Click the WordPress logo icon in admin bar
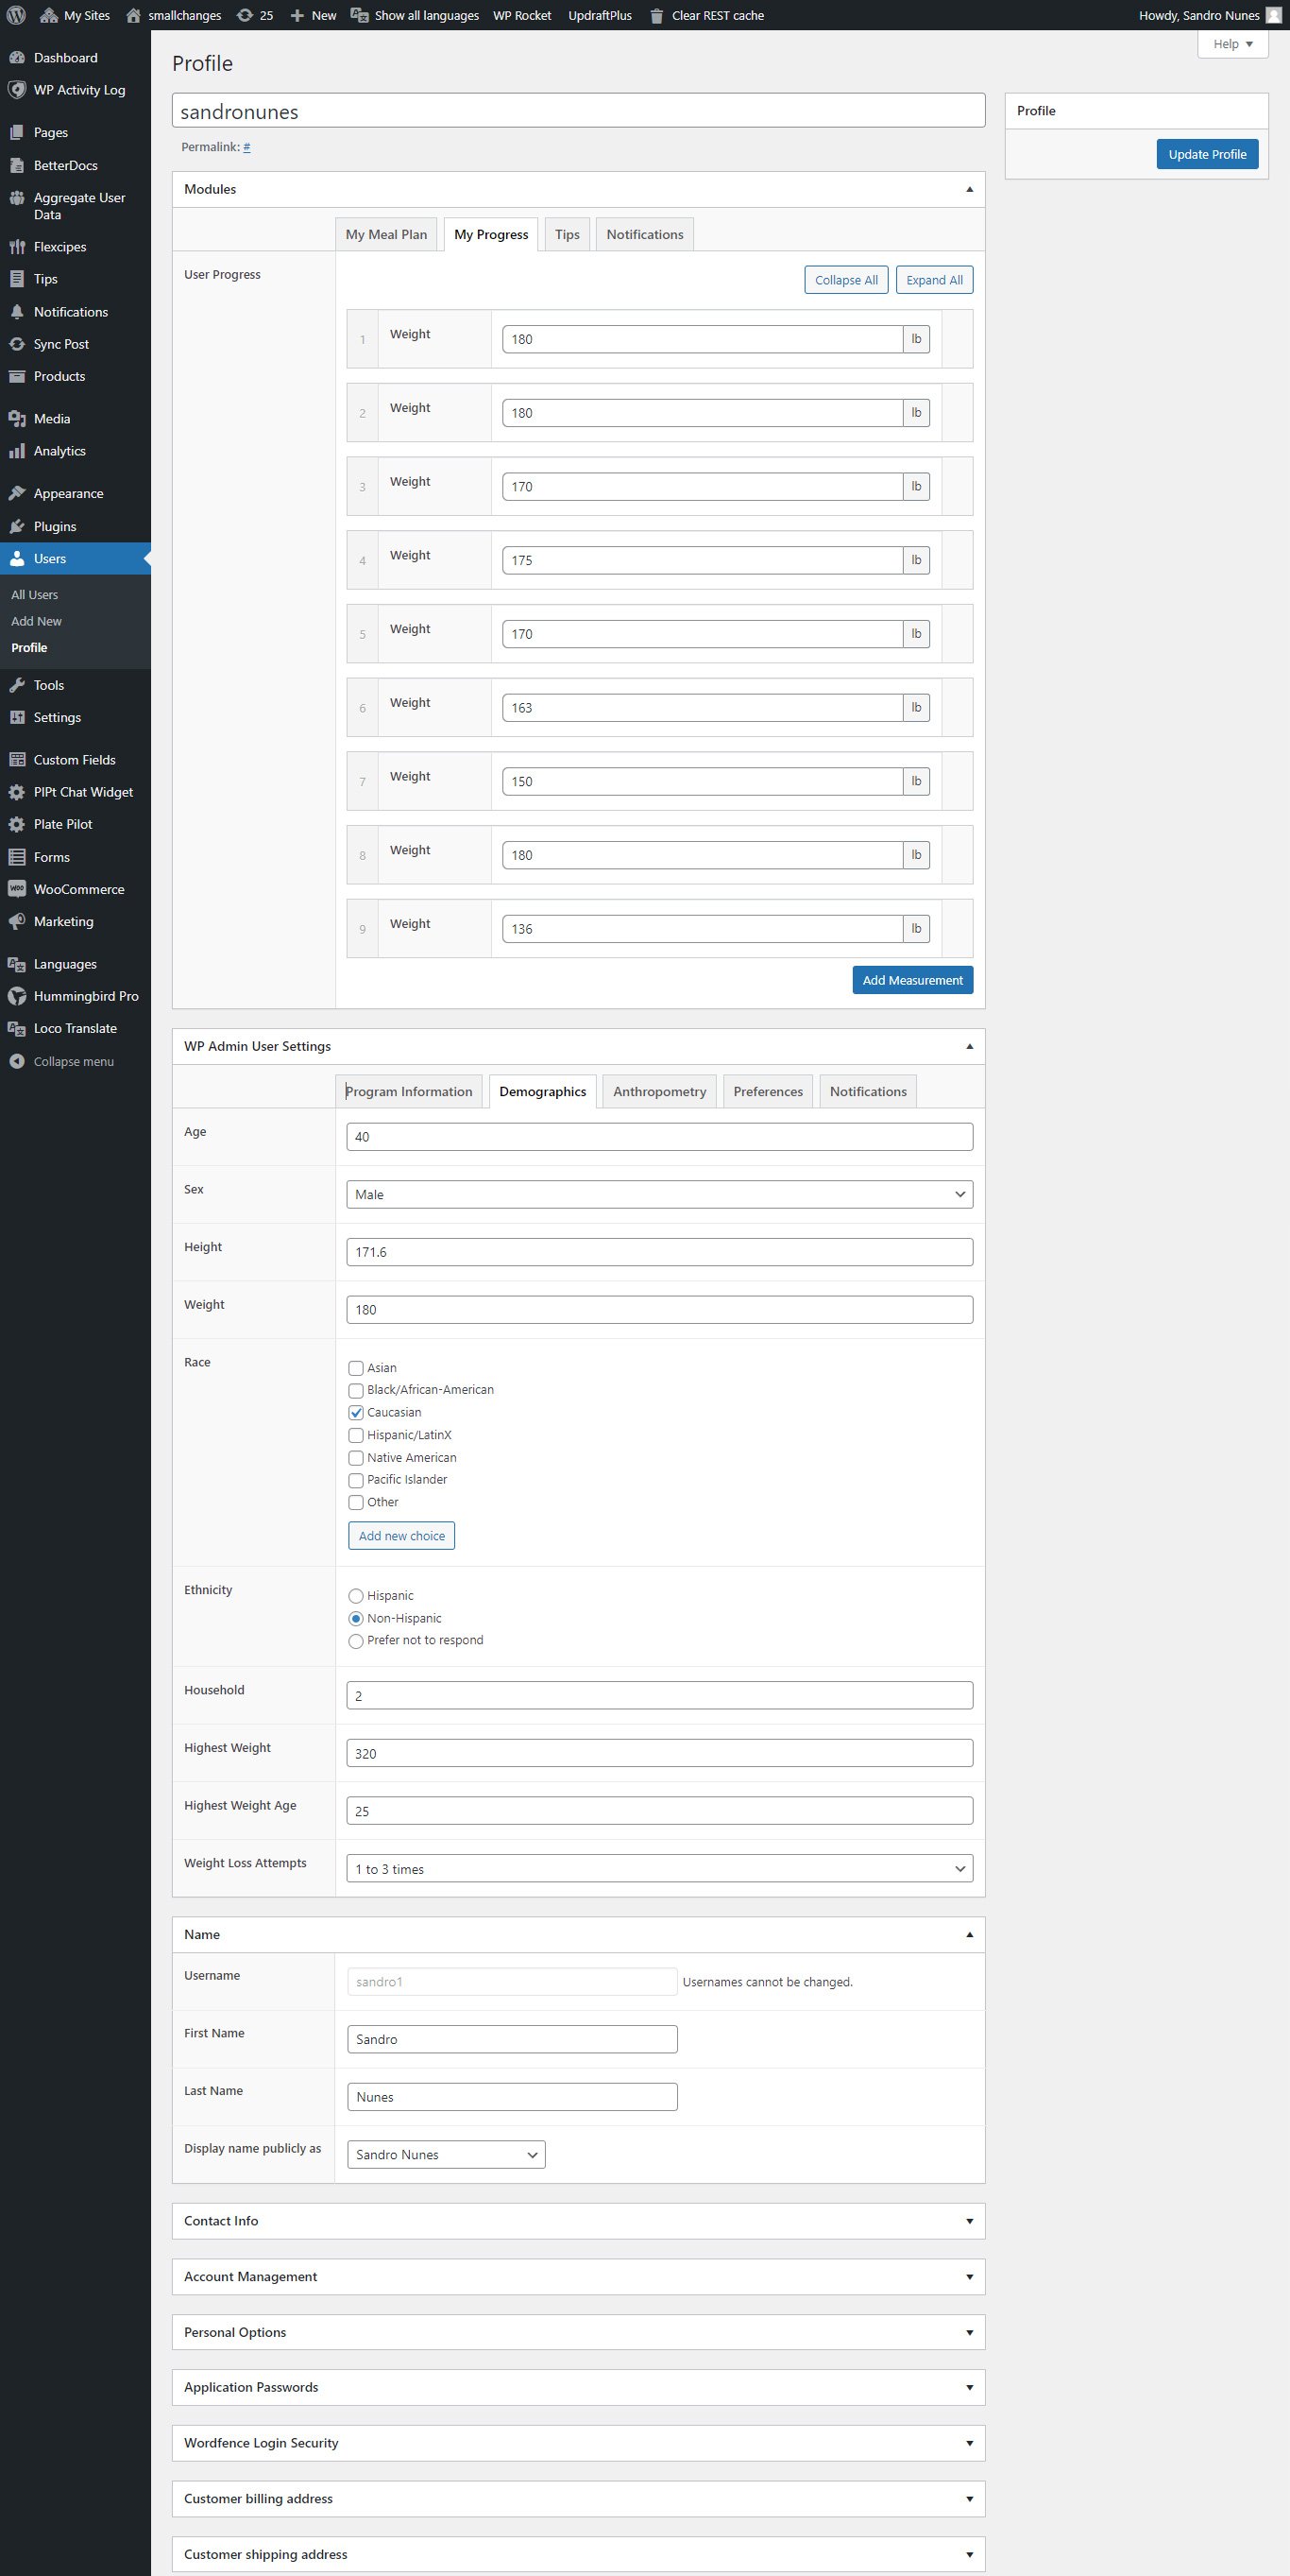 tap(16, 15)
